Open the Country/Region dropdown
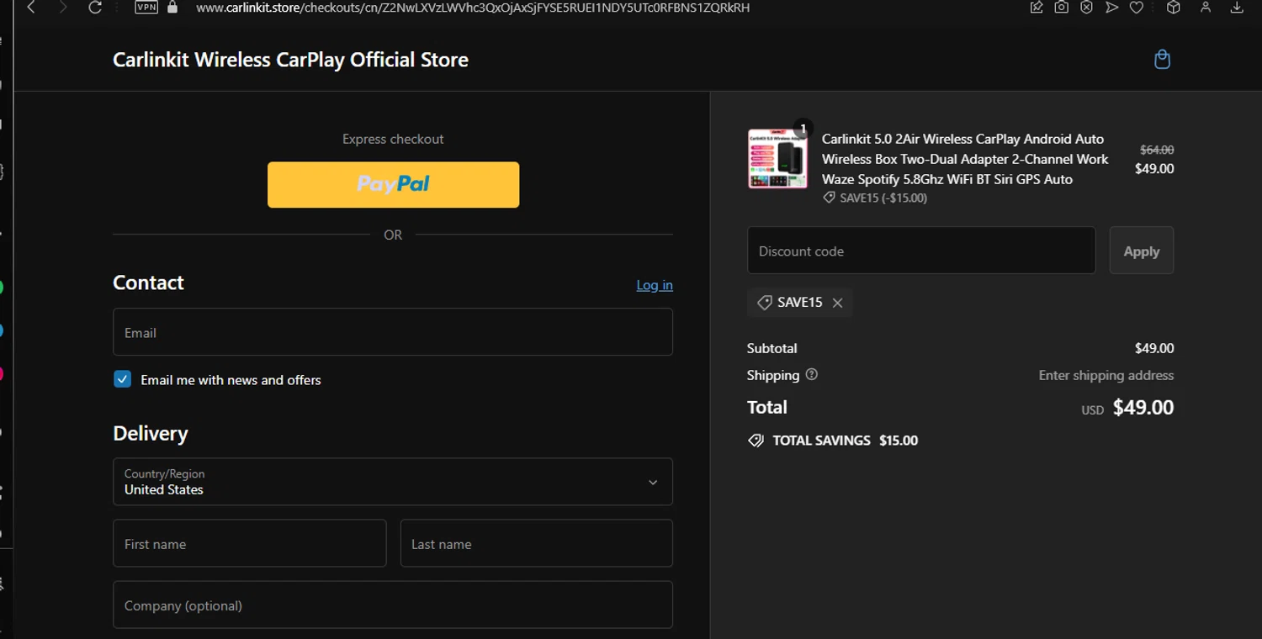Screen dimensions: 1262x639 point(393,482)
